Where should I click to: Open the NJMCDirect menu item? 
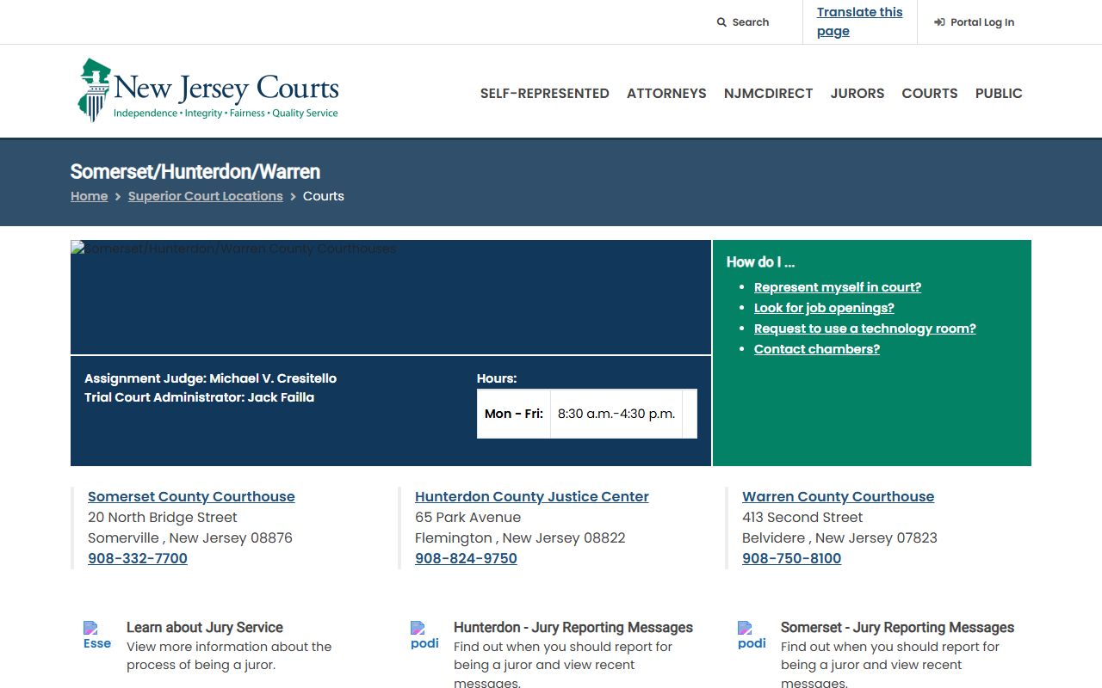click(x=768, y=93)
